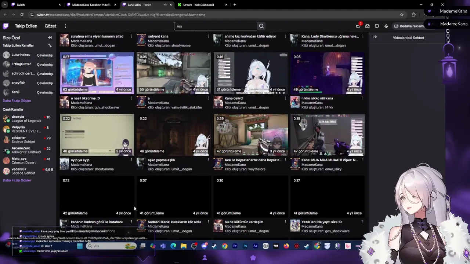Open options for clip 'radyant kana'

(x=208, y=36)
